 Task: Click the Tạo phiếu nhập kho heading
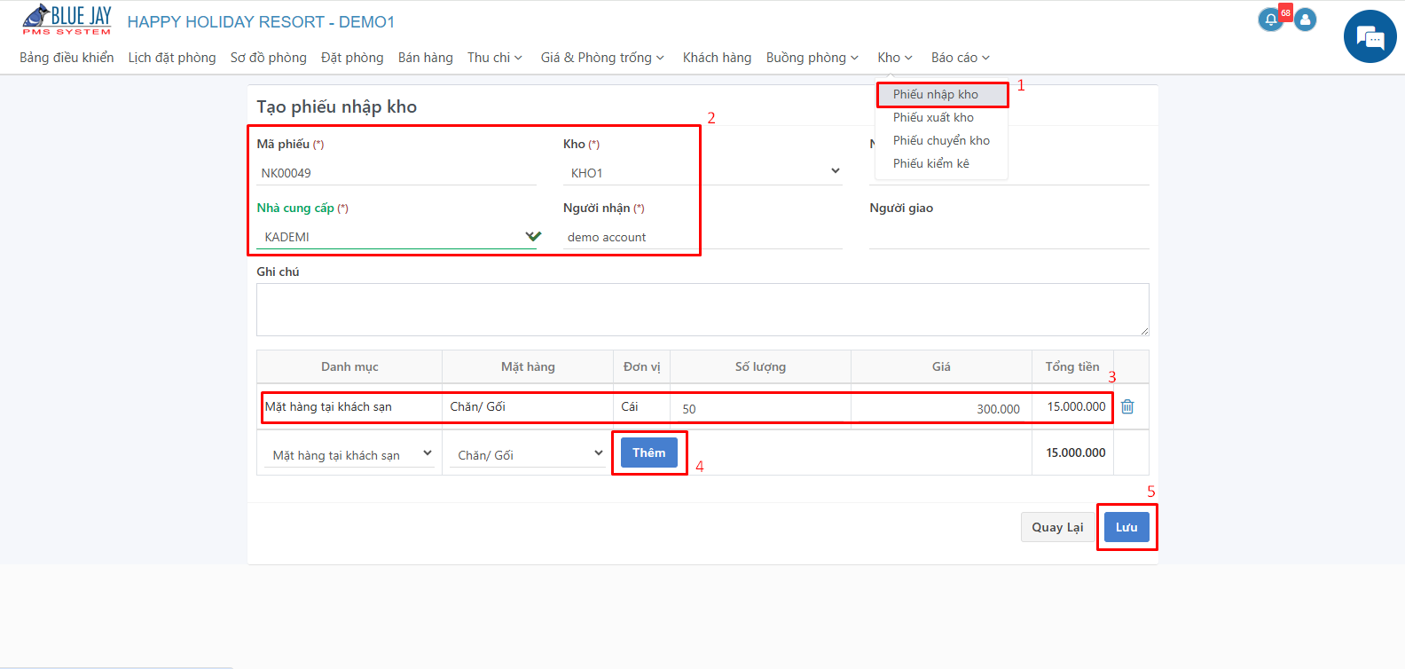337,106
